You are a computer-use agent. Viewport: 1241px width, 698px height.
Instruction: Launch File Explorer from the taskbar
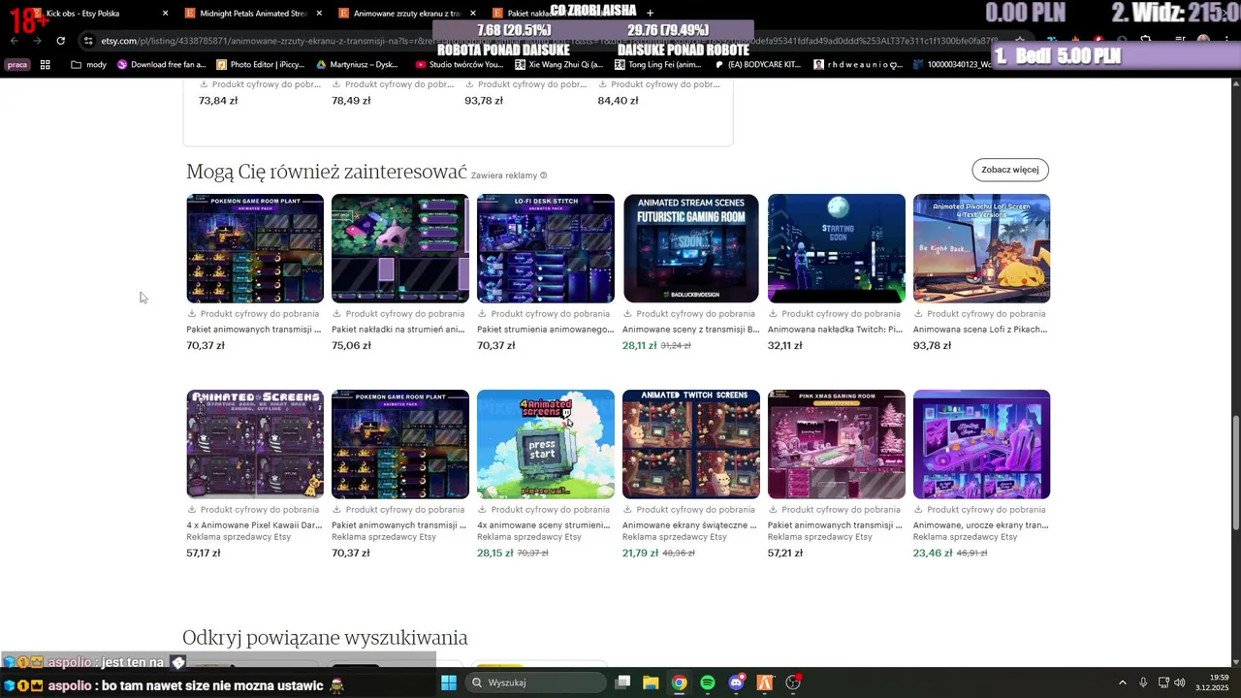pos(651,682)
